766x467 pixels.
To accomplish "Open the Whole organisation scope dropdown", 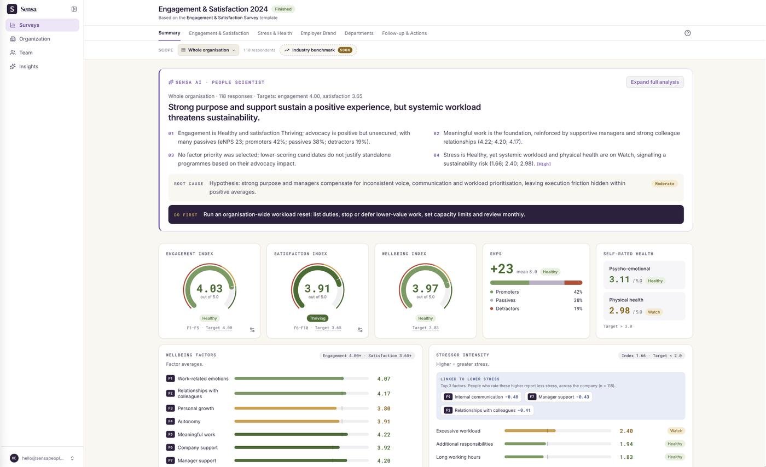I will [208, 50].
